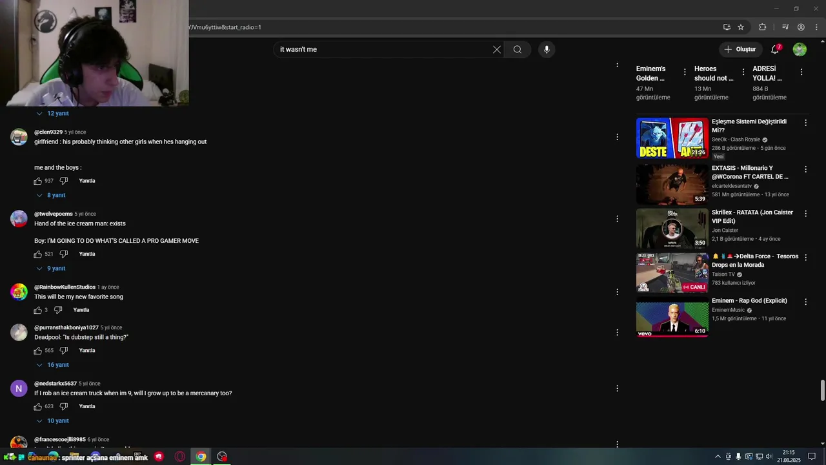Focus the search field containing 'it wasn't me'
This screenshot has width=826, height=465.
[384, 49]
